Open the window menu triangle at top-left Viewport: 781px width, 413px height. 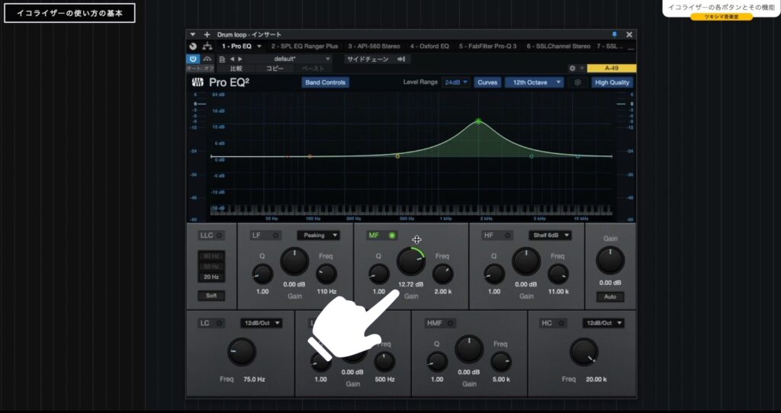[x=193, y=34]
